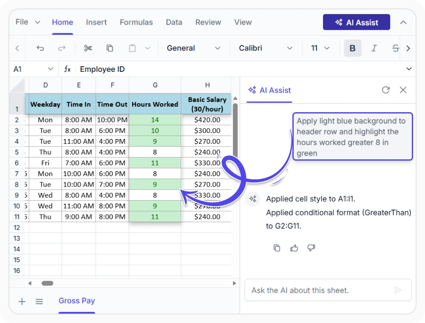Click the Paste clipboard icon
Image resolution: width=425 pixels, height=323 pixels.
132,48
